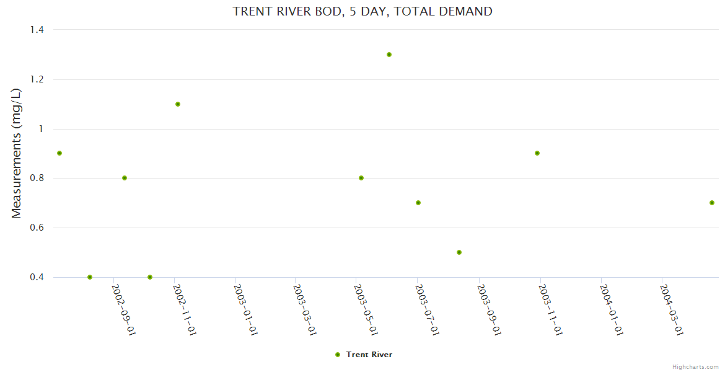Select the 1.1 mg/L data point
The image size is (725, 372).
click(x=178, y=104)
